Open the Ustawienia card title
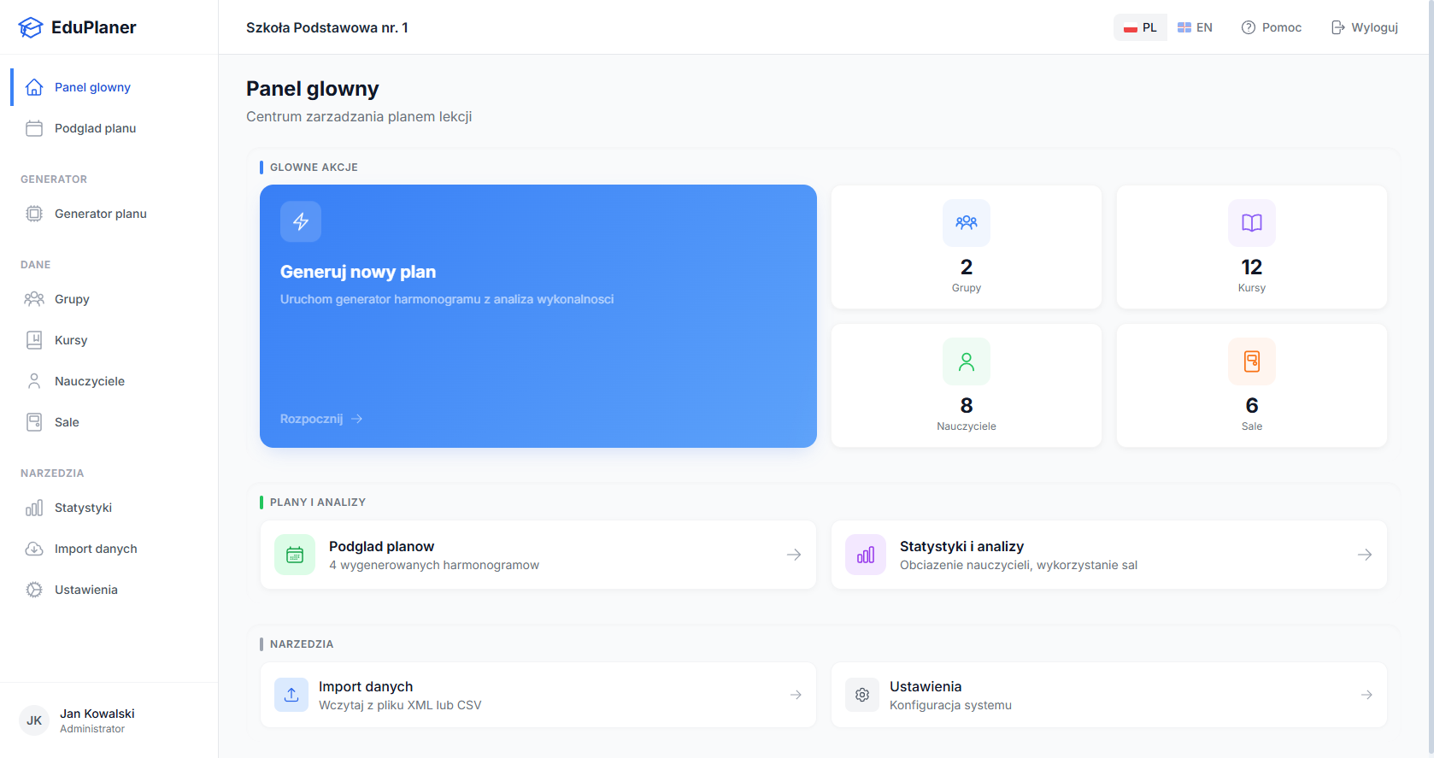This screenshot has height=758, width=1434. click(926, 686)
